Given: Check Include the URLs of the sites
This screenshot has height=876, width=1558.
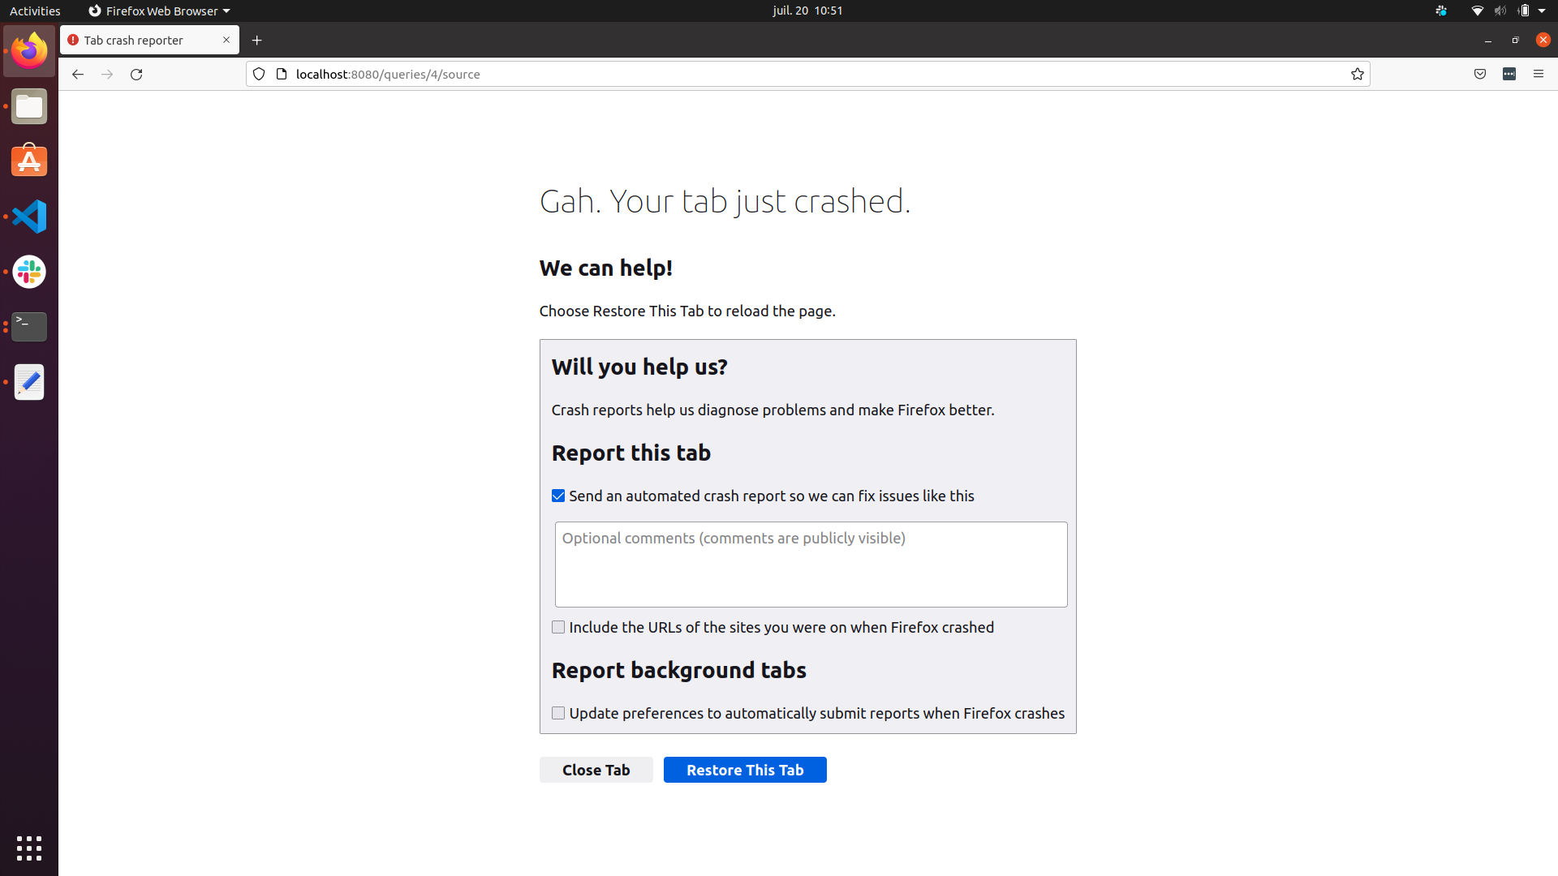Looking at the screenshot, I should point(558,627).
